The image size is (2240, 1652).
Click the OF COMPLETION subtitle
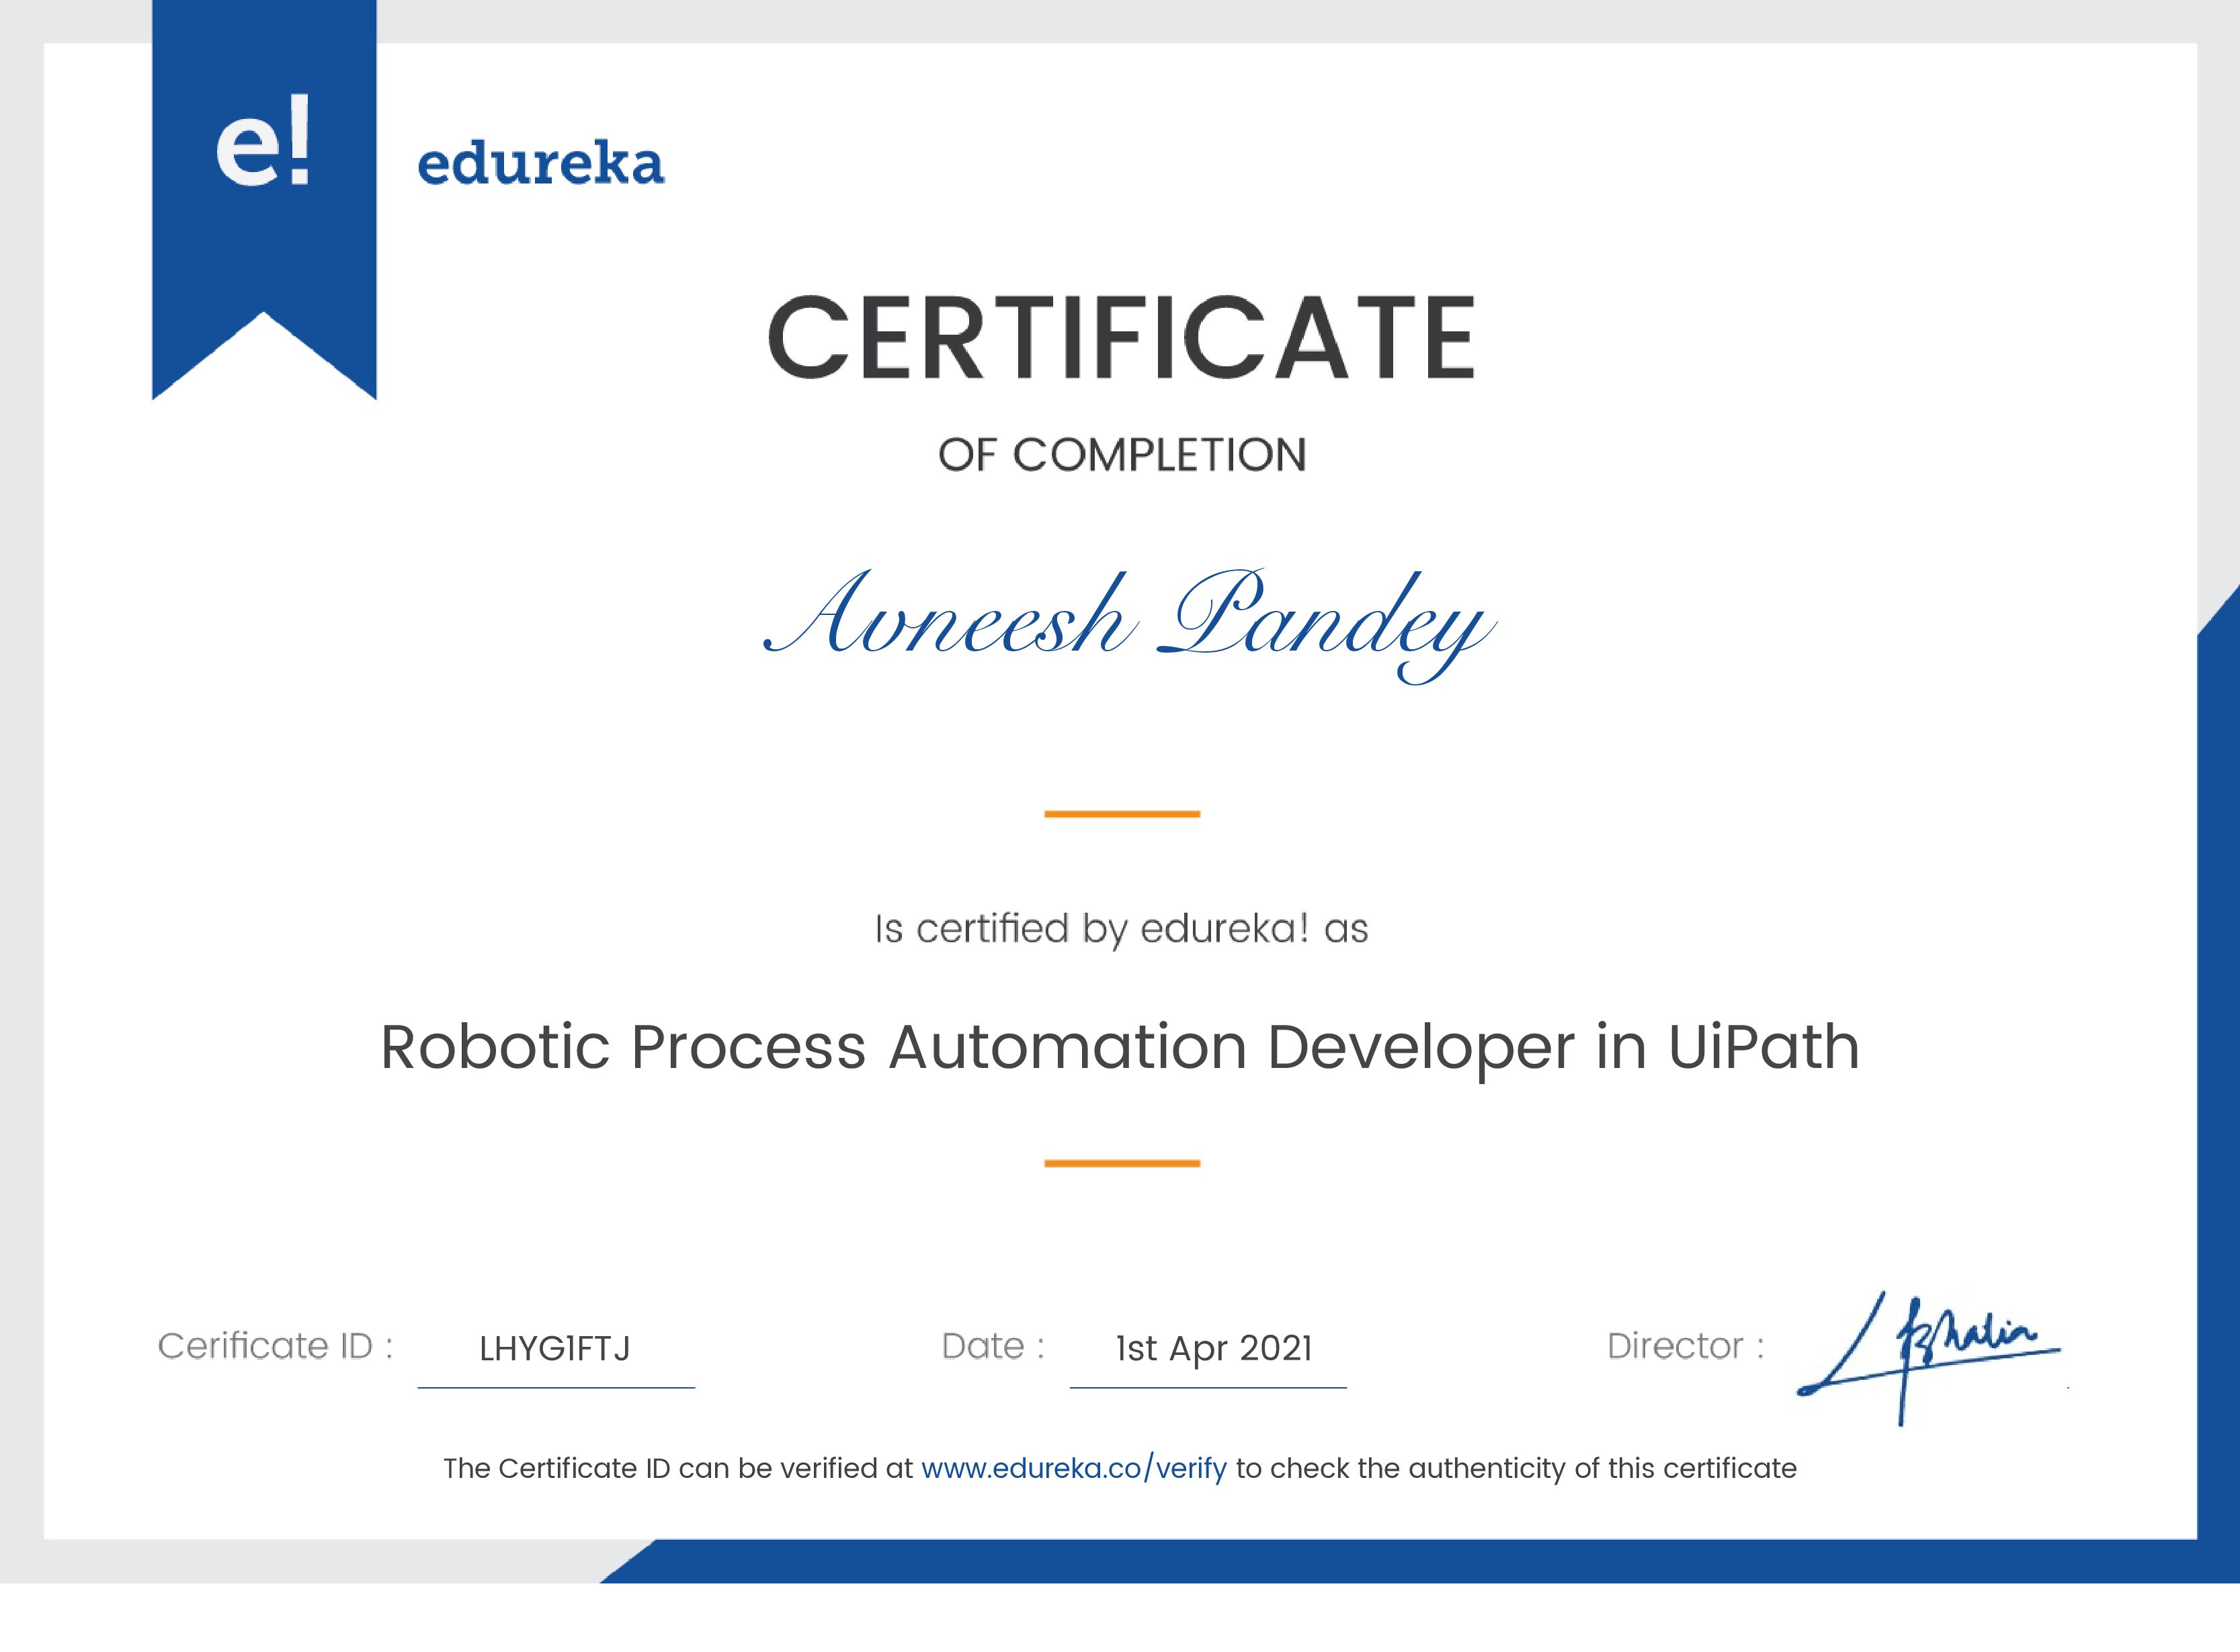[x=1122, y=455]
